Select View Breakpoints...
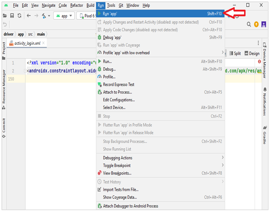This screenshot has height=212, width=270. click(161, 173)
